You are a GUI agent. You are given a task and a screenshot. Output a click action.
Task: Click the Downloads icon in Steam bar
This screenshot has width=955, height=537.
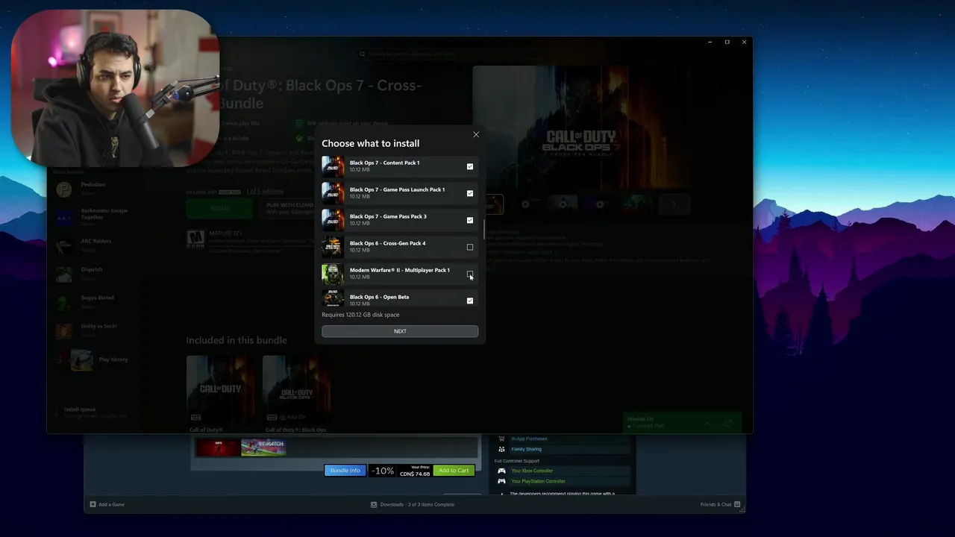point(374,504)
